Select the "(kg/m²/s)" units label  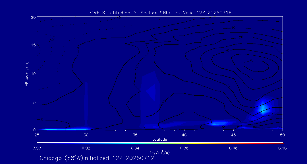click(x=159, y=152)
